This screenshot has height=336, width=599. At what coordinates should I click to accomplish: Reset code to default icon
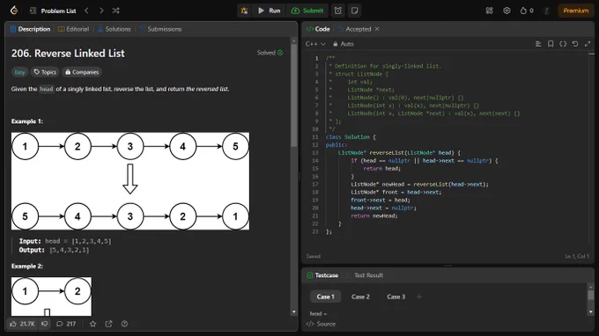pyautogui.click(x=575, y=44)
